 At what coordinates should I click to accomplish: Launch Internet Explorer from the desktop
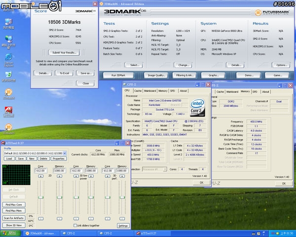pyautogui.click(x=8, y=60)
